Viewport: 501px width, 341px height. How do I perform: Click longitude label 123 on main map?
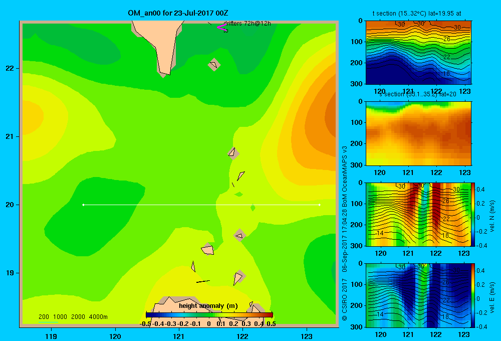coord(307,336)
